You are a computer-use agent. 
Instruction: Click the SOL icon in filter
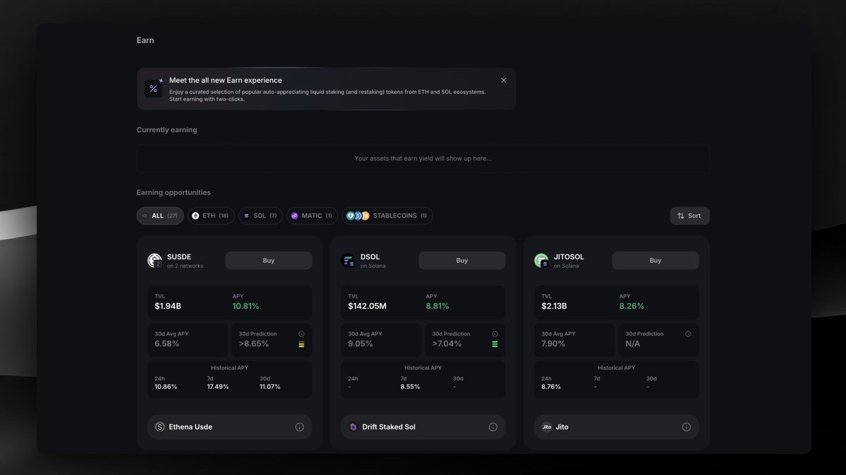246,216
